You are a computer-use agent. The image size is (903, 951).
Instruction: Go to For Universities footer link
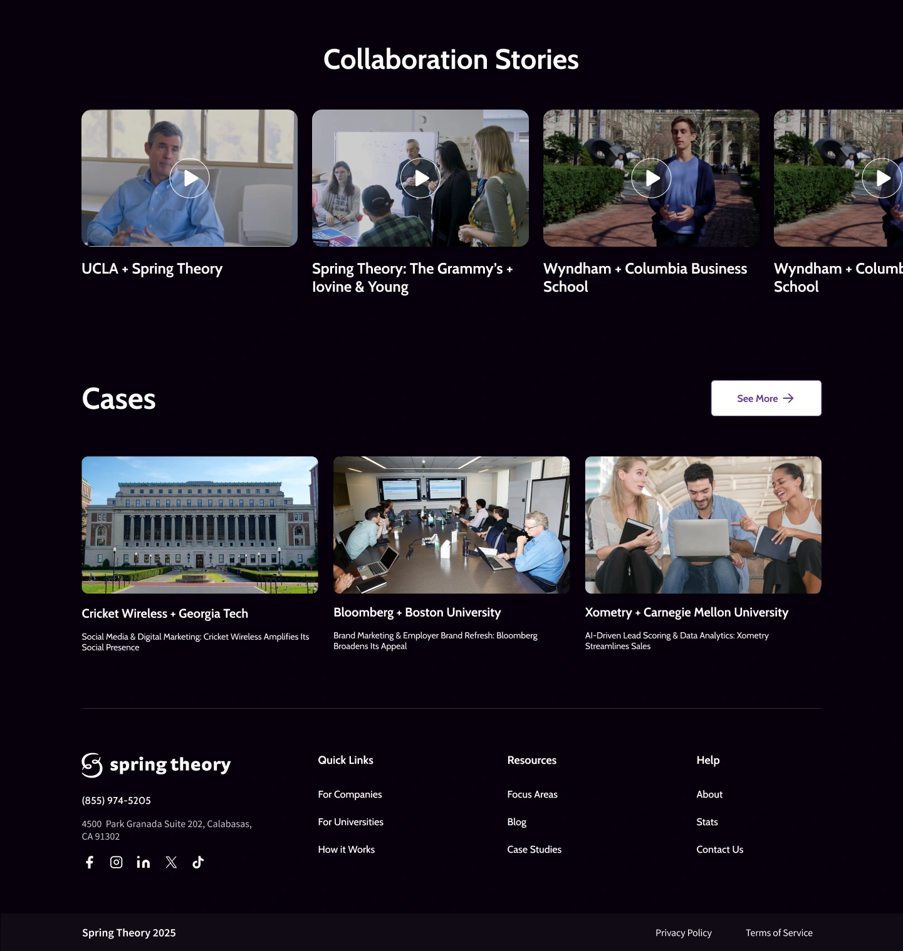click(x=350, y=822)
